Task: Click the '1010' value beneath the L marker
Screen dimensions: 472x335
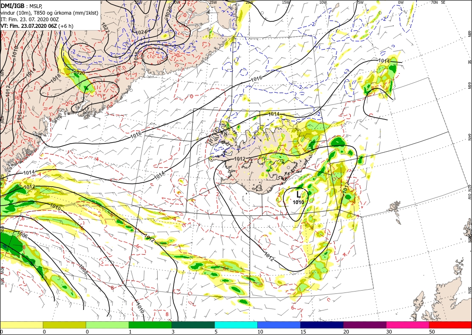Action: (x=298, y=202)
